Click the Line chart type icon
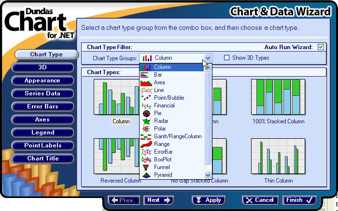Screen dimensions: 338x211 (146, 91)
